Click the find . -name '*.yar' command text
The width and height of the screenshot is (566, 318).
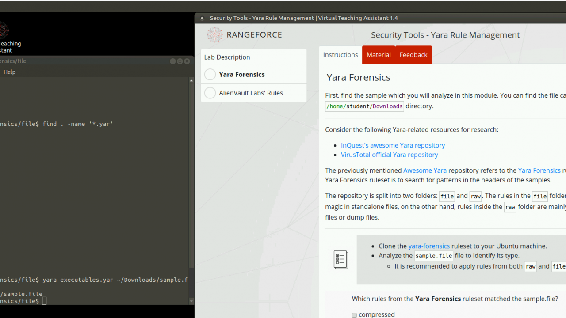point(78,124)
